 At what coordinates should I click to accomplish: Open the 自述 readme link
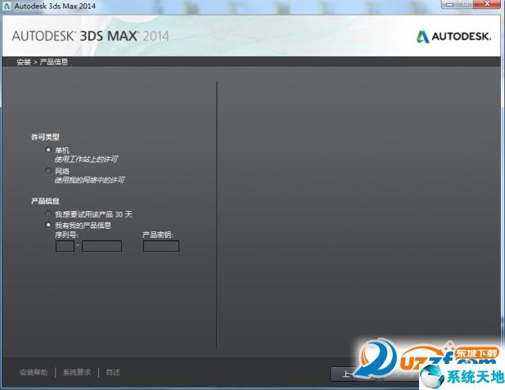coord(113,372)
